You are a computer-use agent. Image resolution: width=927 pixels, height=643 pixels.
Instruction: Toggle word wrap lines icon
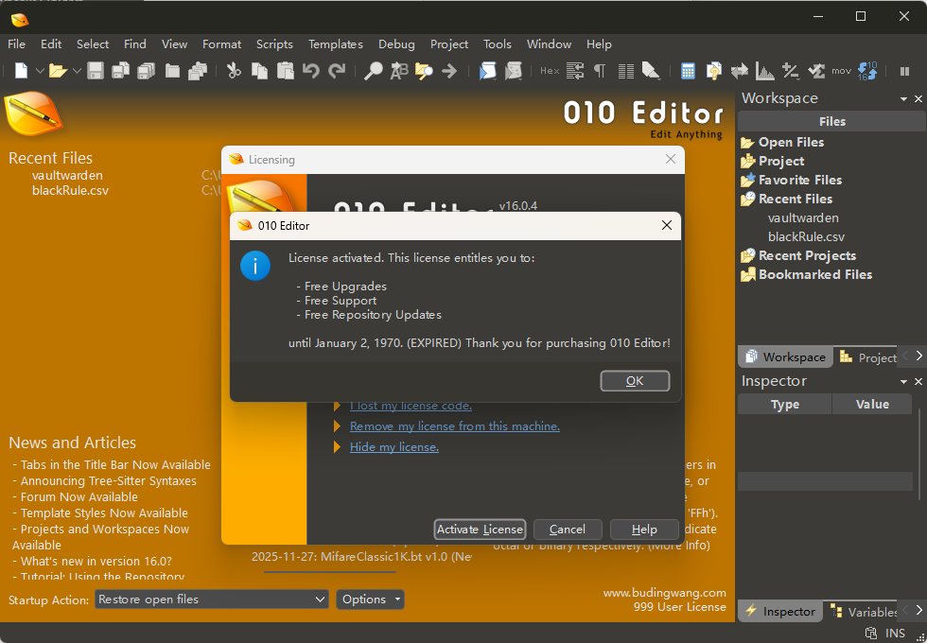click(575, 71)
